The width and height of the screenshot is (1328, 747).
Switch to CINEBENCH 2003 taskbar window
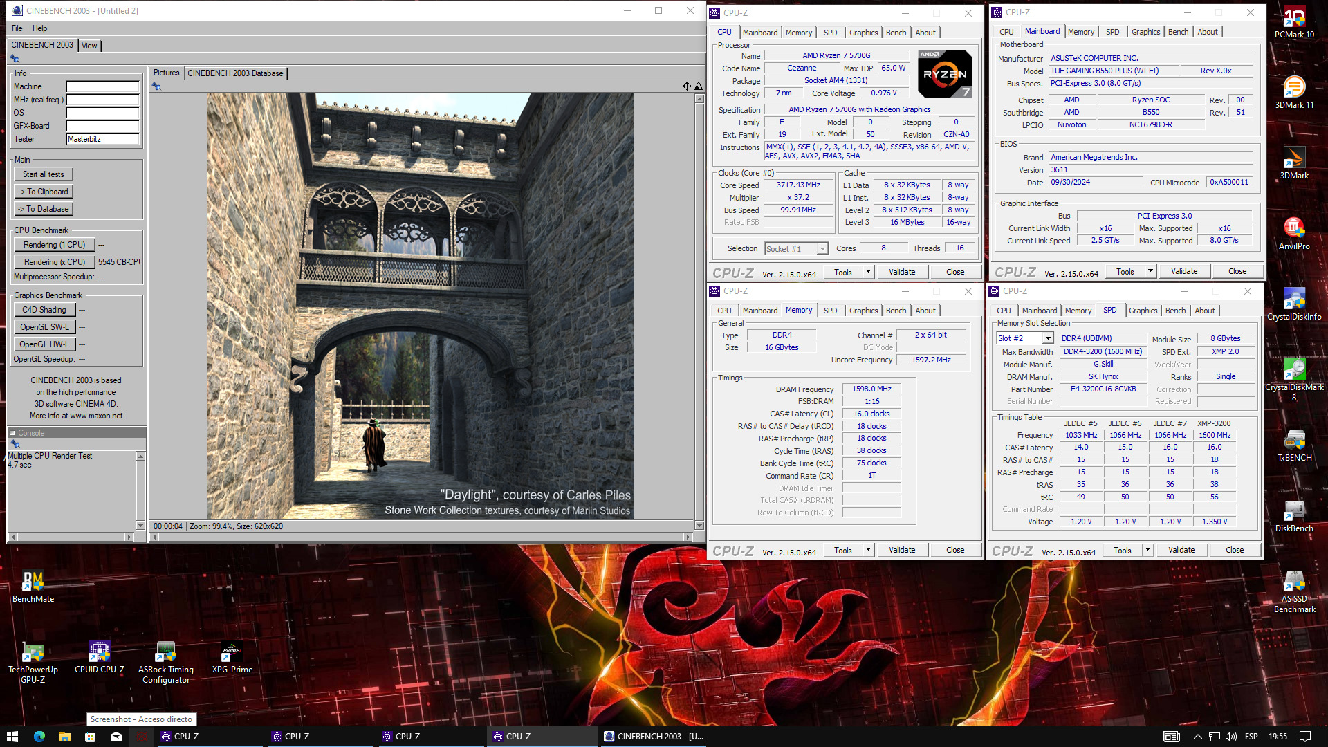click(654, 737)
